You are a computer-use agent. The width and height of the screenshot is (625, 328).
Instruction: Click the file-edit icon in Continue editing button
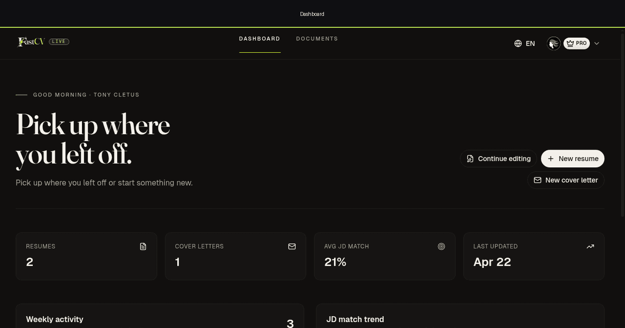point(470,159)
